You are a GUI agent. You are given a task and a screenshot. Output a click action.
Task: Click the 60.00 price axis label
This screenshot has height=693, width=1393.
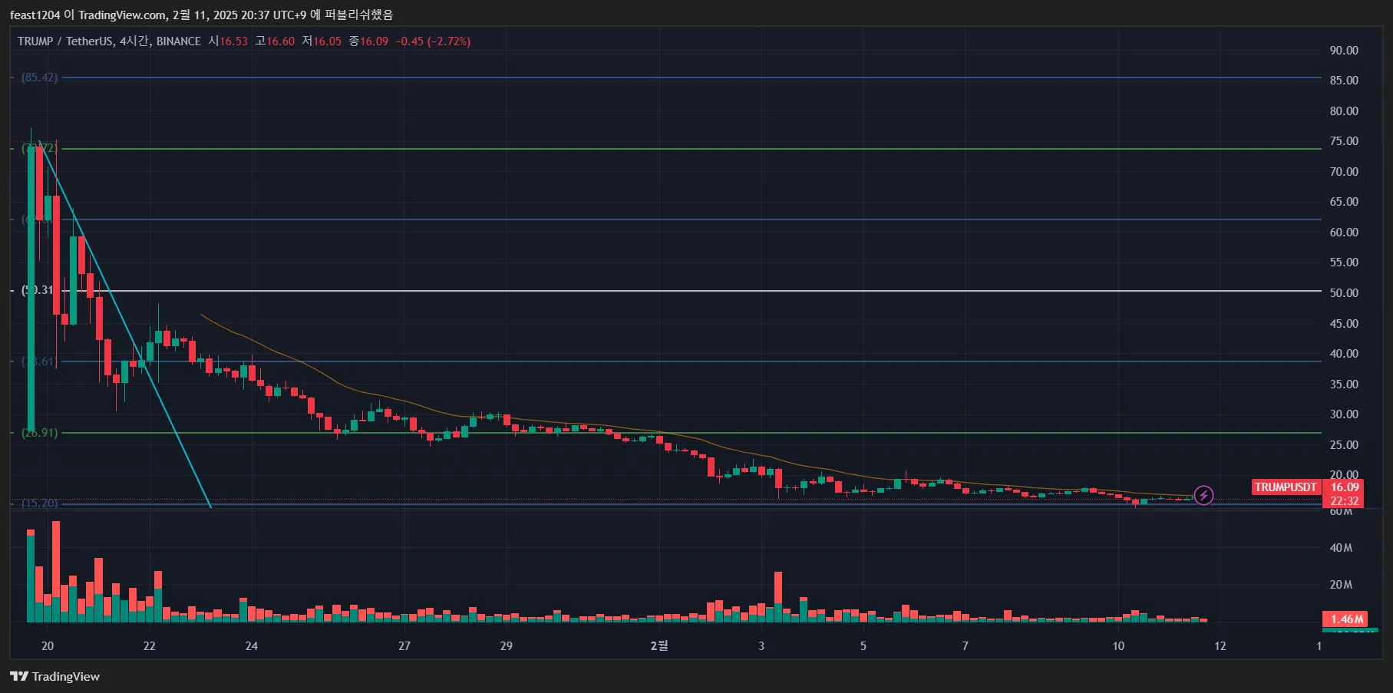pos(1344,233)
